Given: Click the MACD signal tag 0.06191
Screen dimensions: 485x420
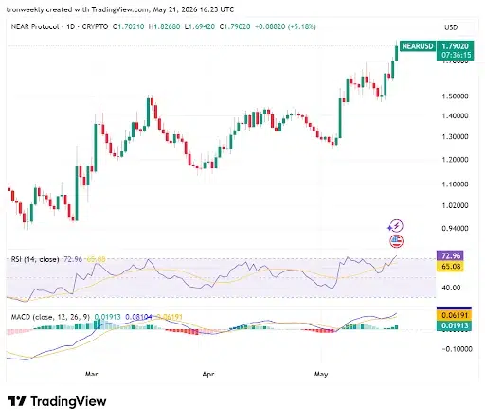Looking at the screenshot, I should [x=455, y=315].
